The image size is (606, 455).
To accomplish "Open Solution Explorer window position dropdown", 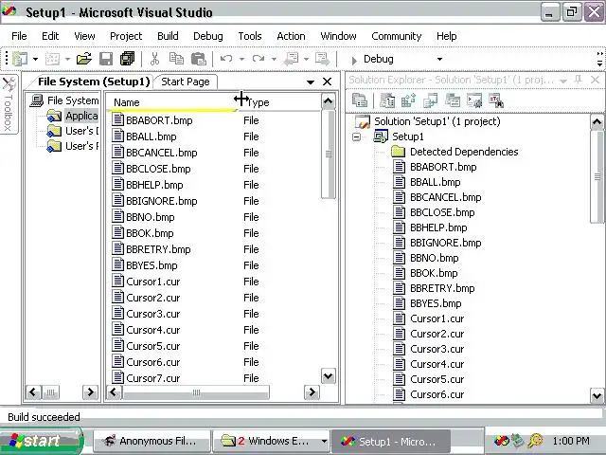I will 563,81.
